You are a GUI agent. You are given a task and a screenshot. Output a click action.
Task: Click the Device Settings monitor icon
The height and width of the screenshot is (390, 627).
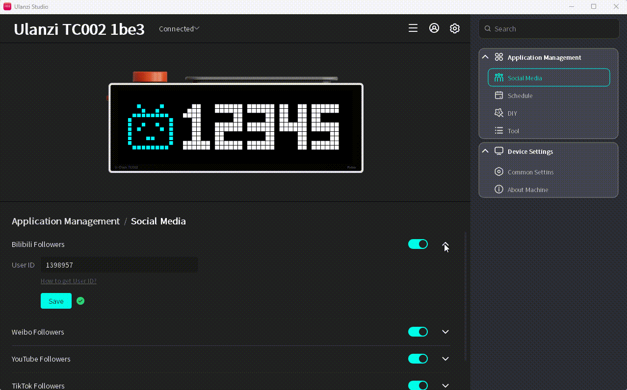click(x=499, y=151)
